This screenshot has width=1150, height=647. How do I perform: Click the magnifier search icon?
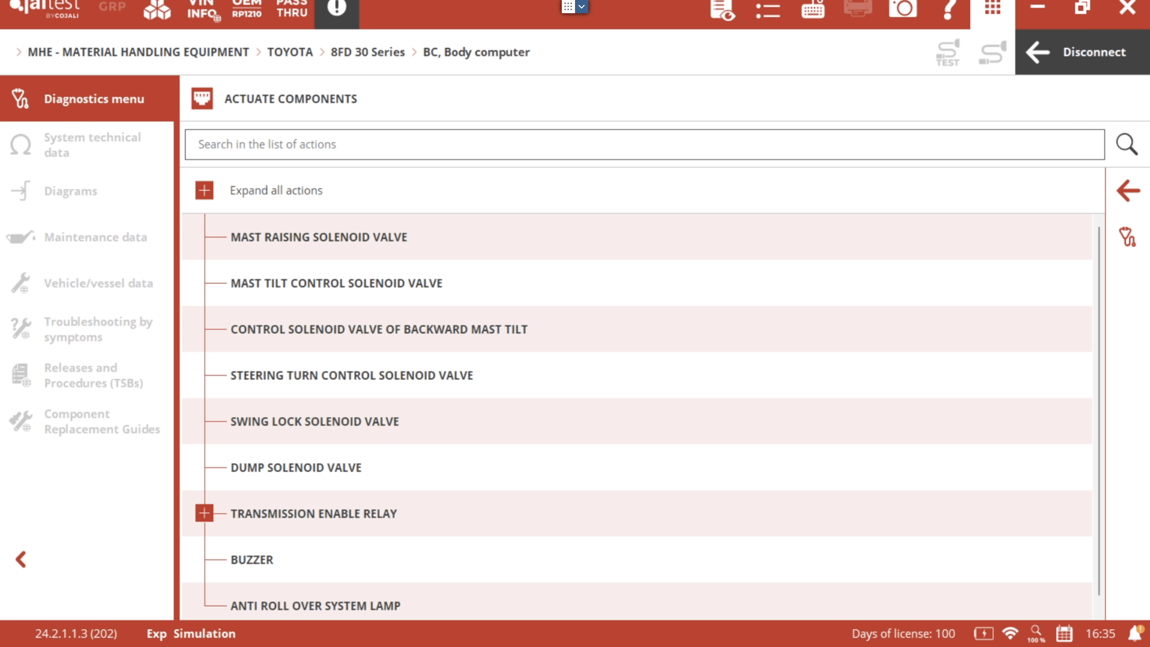tap(1126, 144)
